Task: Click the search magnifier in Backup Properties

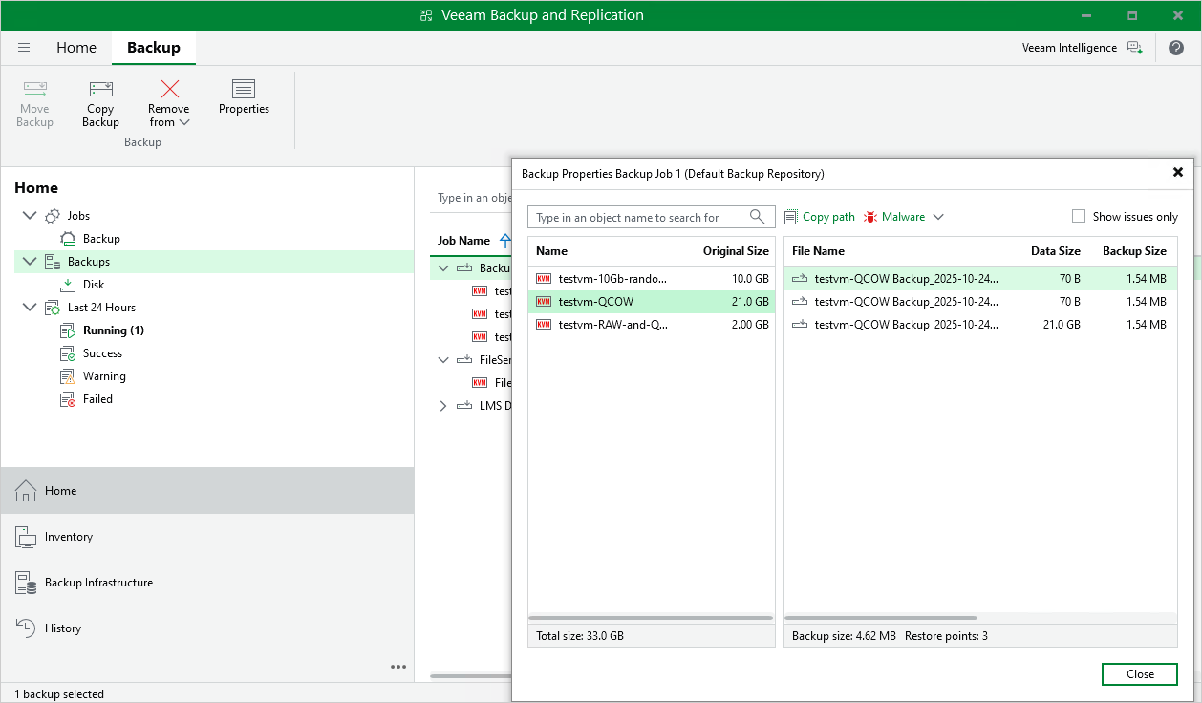Action: pyautogui.click(x=757, y=217)
